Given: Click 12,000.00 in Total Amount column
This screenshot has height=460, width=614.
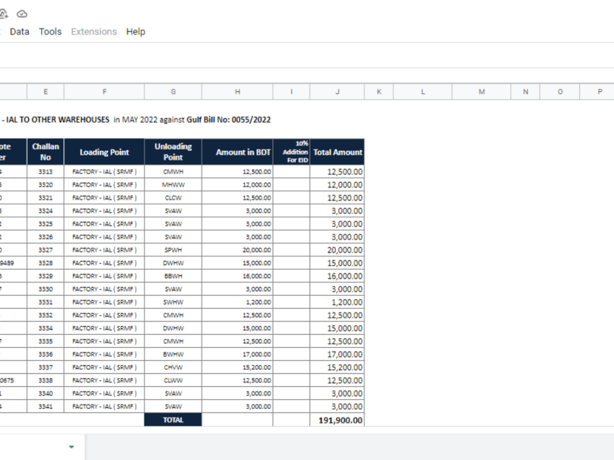Looking at the screenshot, I should click(337, 185).
